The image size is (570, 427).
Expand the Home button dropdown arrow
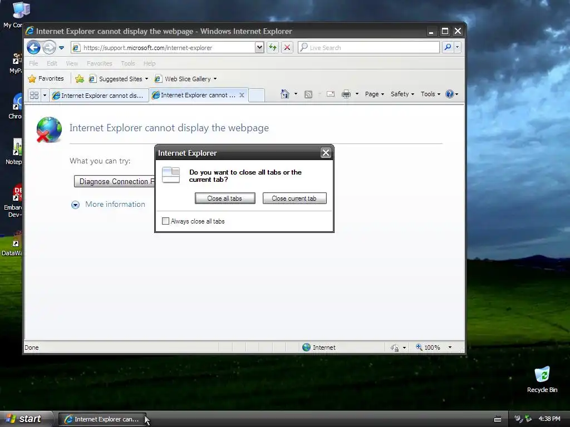pyautogui.click(x=296, y=94)
